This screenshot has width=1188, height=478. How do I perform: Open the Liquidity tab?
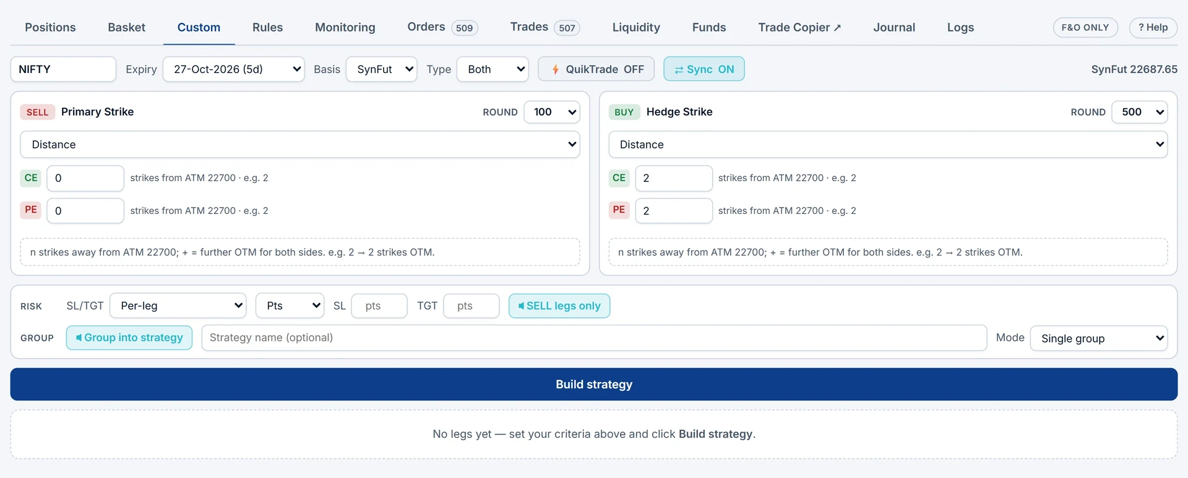pyautogui.click(x=636, y=27)
